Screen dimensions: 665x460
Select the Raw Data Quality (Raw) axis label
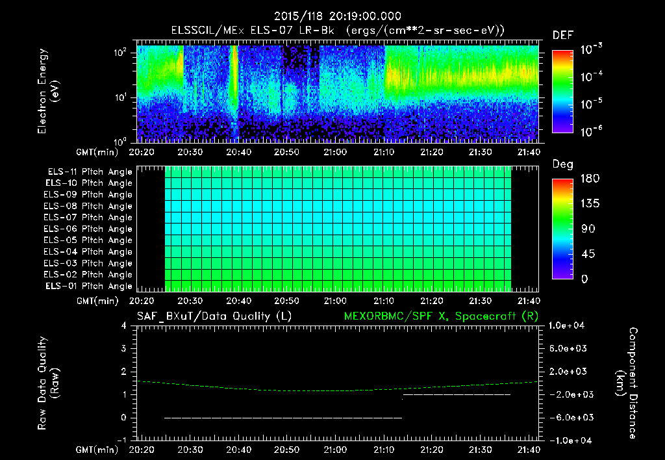48,383
